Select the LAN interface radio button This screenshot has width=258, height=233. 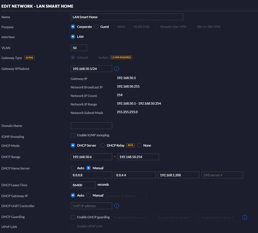point(73,37)
